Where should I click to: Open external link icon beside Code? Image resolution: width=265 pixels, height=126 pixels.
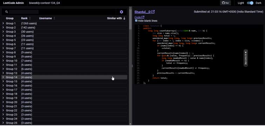(143, 17)
